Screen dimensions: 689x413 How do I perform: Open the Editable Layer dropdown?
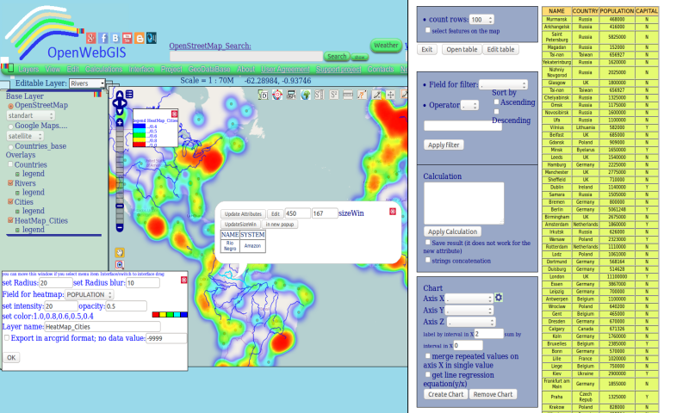click(87, 83)
